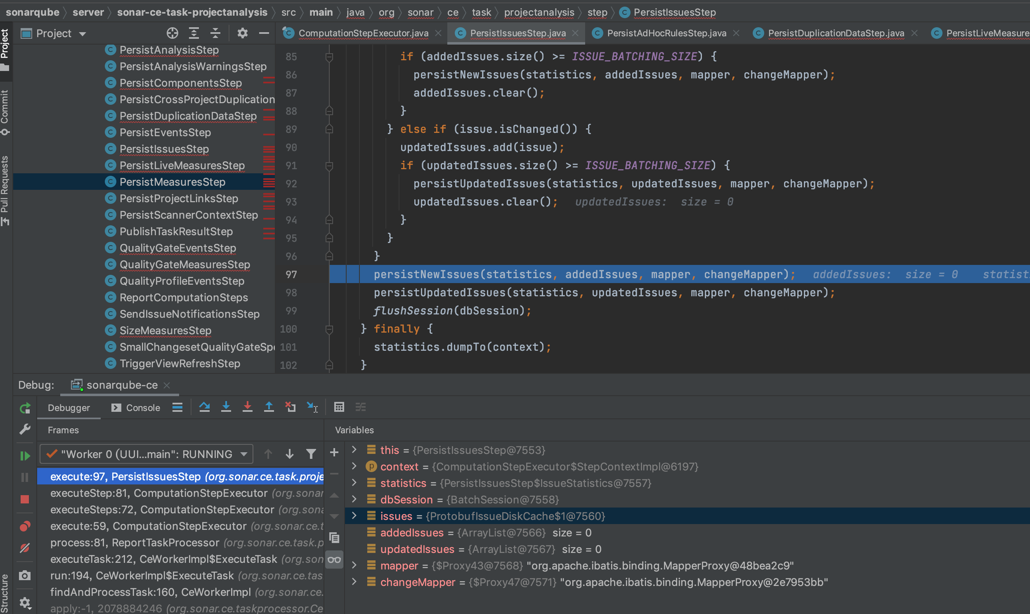The height and width of the screenshot is (614, 1030).
Task: Stop the debug session with the red square
Action: click(x=25, y=499)
